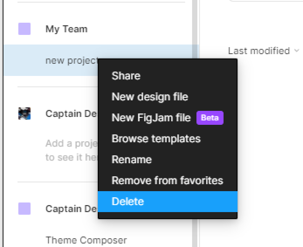Open the Captain De name beside the avatar photo
Image resolution: width=303 pixels, height=247 pixels.
(71, 113)
